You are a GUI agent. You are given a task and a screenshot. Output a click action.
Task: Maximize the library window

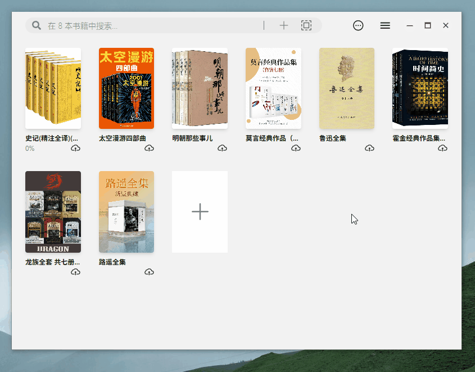click(x=428, y=25)
